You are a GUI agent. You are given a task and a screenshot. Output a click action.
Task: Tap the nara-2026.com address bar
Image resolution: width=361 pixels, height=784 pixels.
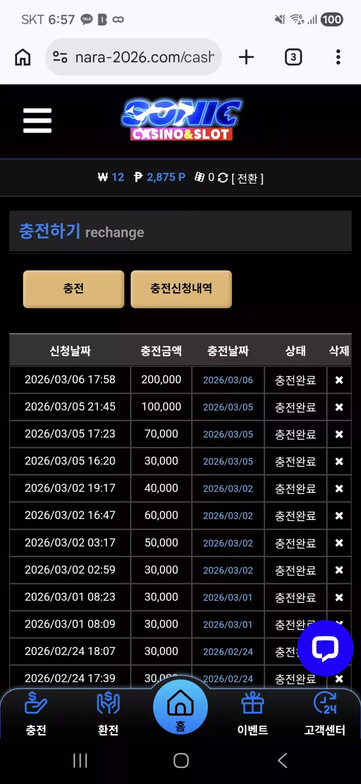133,57
